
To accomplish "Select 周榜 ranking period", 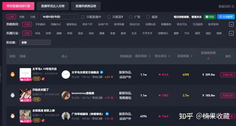I will coord(22,17).
